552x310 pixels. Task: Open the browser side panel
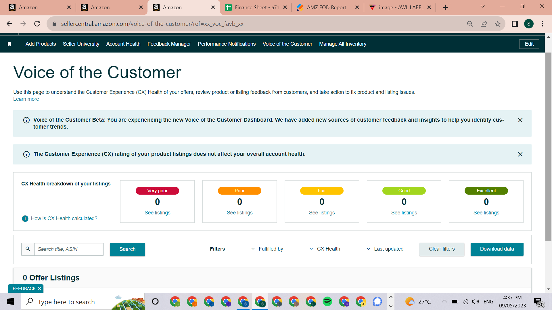pyautogui.click(x=515, y=24)
